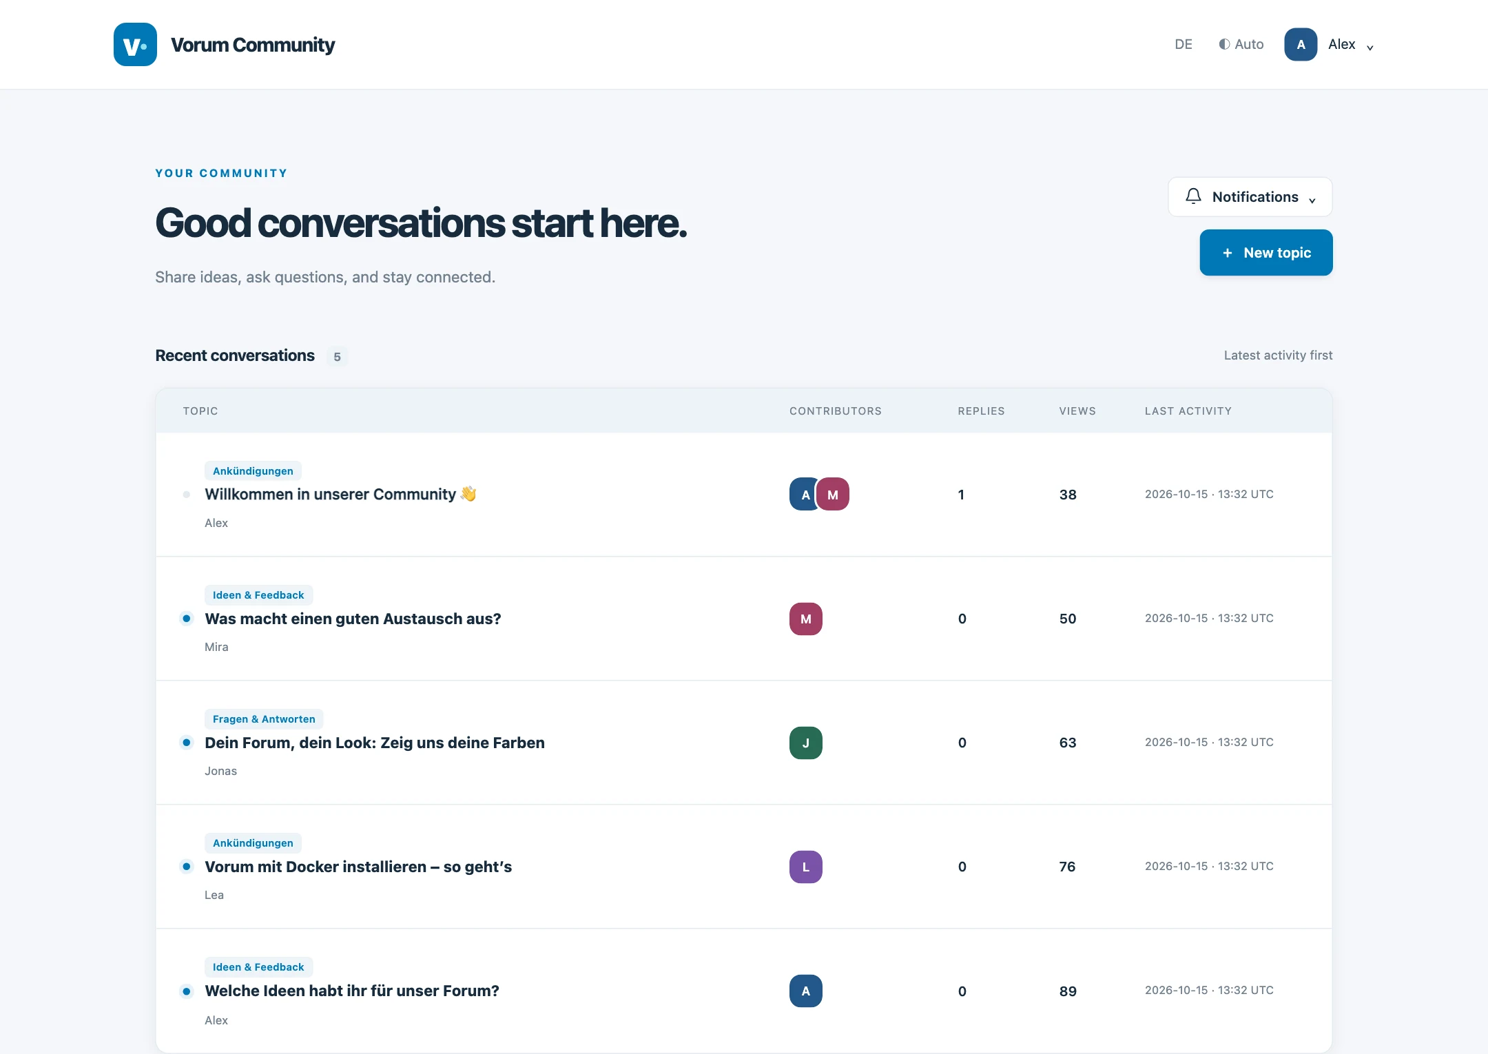The width and height of the screenshot is (1488, 1054).
Task: Click the unread dot beside Vorum mit Docker
Action: click(x=187, y=867)
